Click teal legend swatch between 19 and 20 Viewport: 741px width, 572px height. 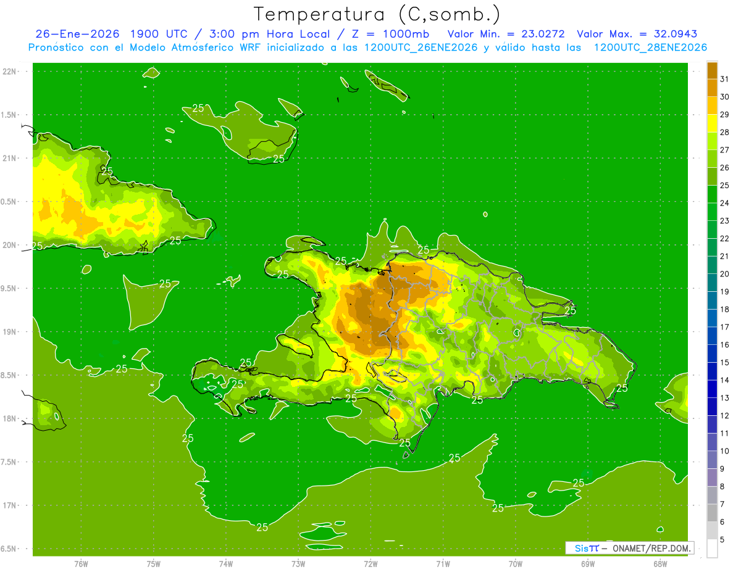click(x=712, y=283)
